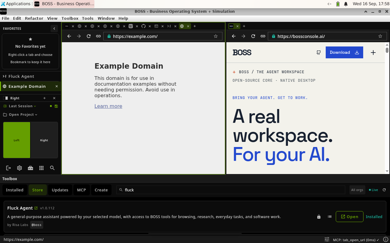
Task: Click the right pane vertical scrollbar
Action: point(387,108)
